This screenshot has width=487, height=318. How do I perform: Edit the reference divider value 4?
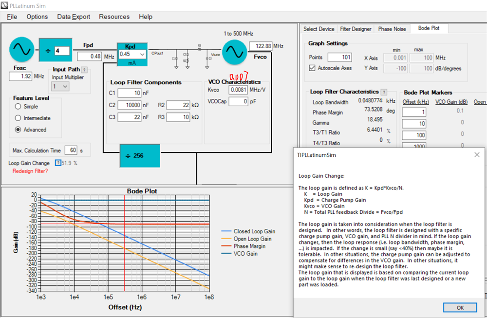62,51
